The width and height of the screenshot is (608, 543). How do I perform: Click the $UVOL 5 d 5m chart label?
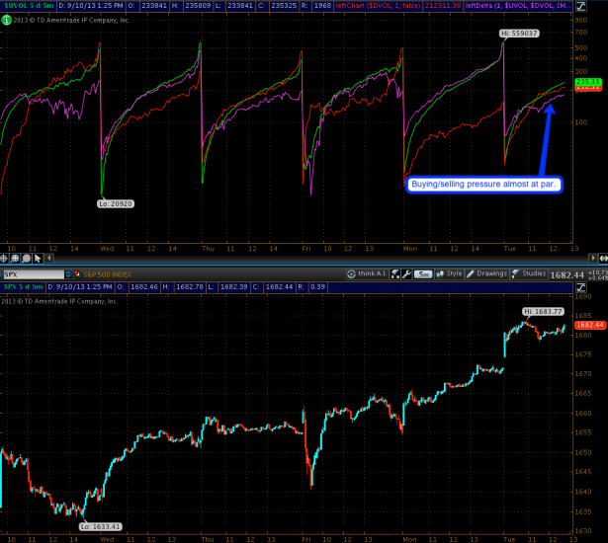point(29,6)
